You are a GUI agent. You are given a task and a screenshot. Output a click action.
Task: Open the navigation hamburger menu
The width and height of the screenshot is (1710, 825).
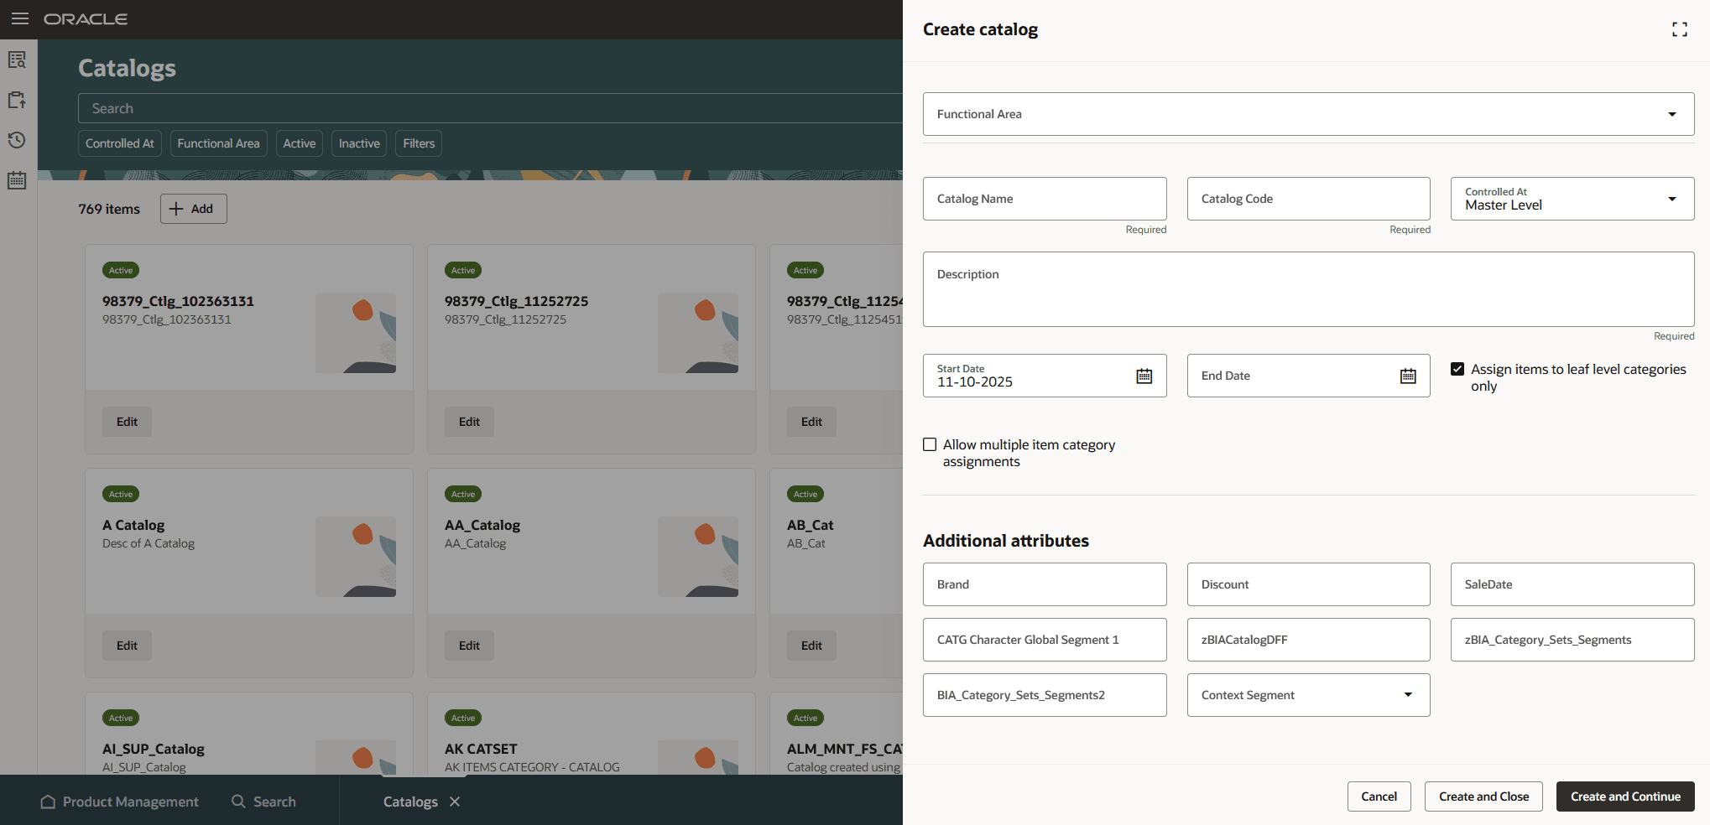20,18
